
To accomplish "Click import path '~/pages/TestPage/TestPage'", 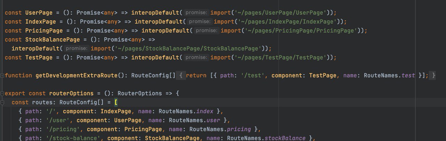I will pyautogui.click(x=280, y=57).
